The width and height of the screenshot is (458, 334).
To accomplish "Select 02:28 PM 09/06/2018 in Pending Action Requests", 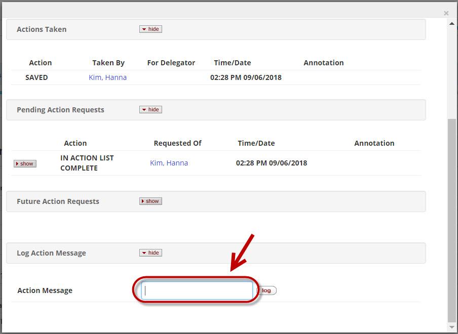I will pos(272,163).
